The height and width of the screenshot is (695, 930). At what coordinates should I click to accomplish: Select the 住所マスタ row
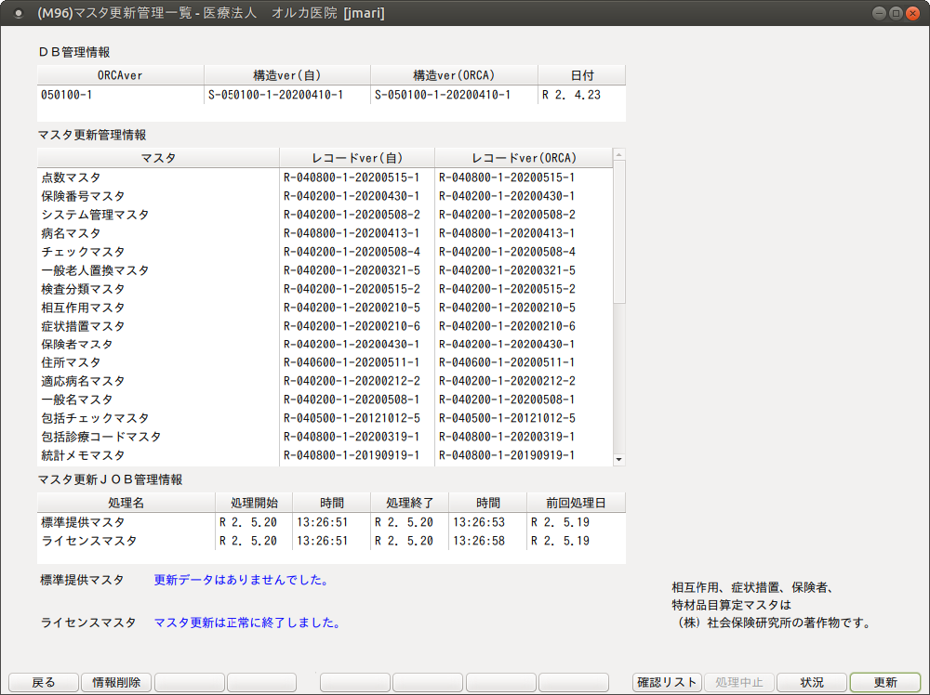point(158,362)
